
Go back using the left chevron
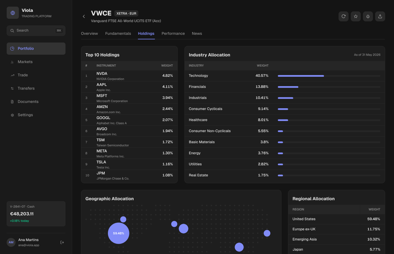84,16
